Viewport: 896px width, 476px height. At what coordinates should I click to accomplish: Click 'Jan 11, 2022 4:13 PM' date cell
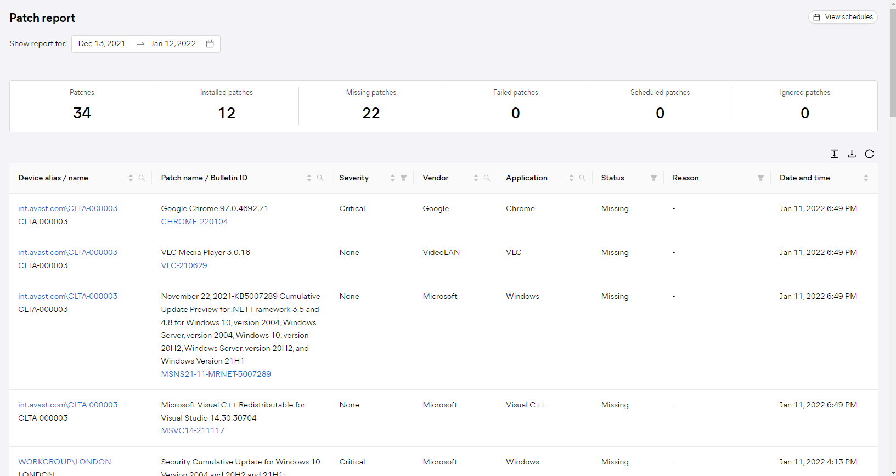818,462
